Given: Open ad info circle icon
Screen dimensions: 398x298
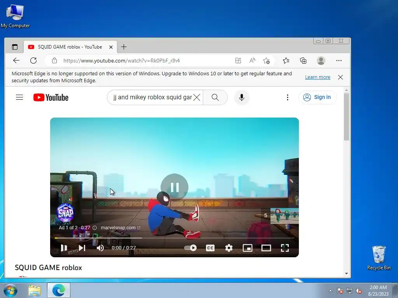Looking at the screenshot, I should click(x=95, y=228).
